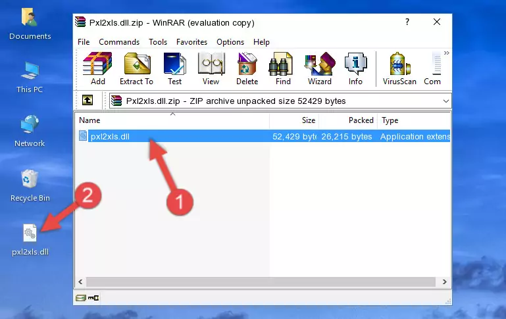506x319 pixels.
Task: Click the Add archive toolbar icon
Action: coord(97,68)
